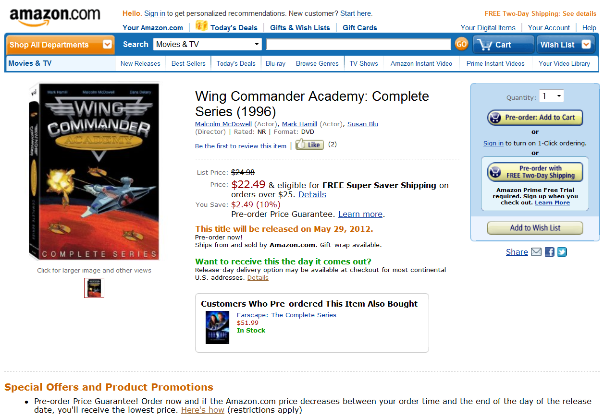Click Pre-order: Add to Cart button
Viewport: 604px width, 417px height.
(535, 118)
